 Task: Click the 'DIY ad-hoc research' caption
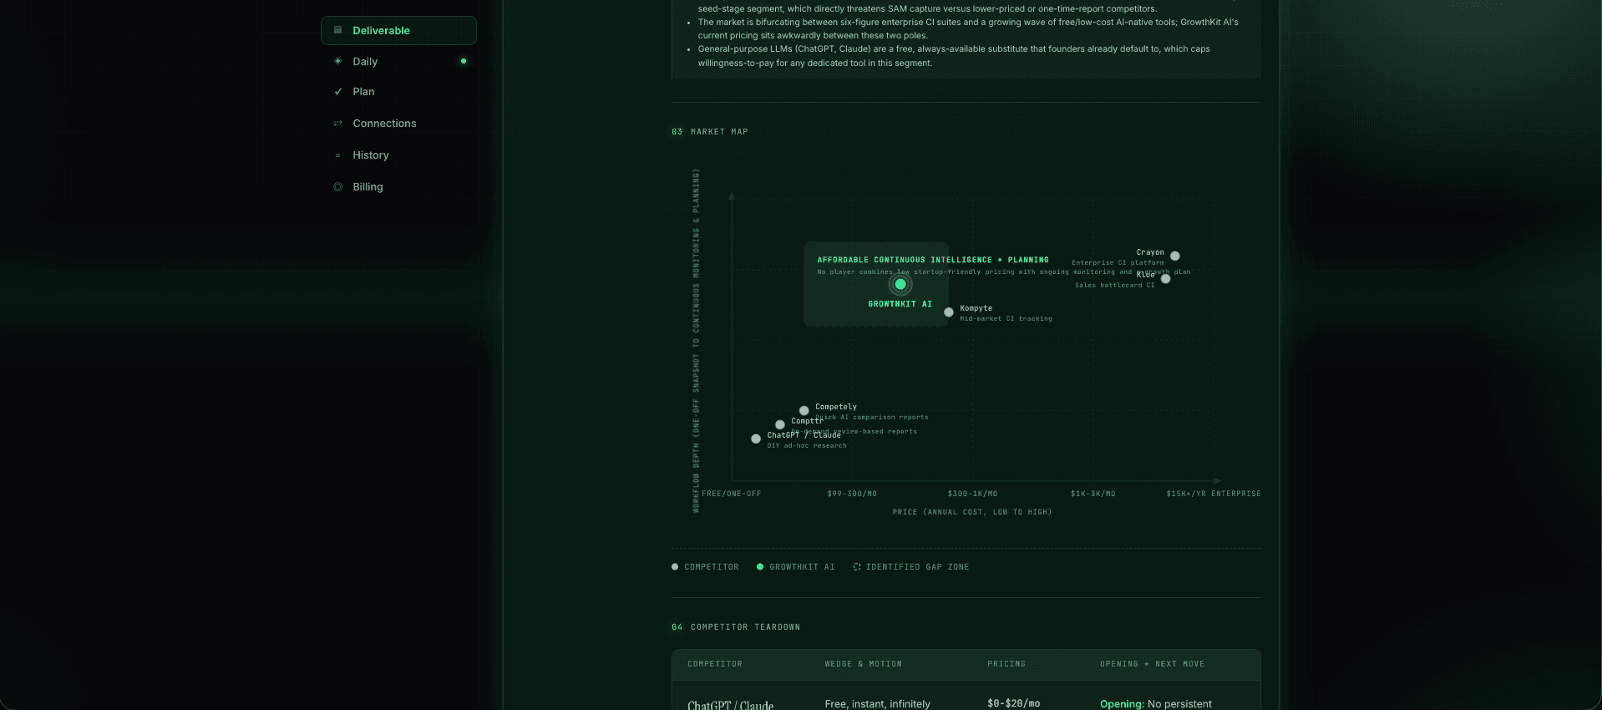[x=807, y=445]
